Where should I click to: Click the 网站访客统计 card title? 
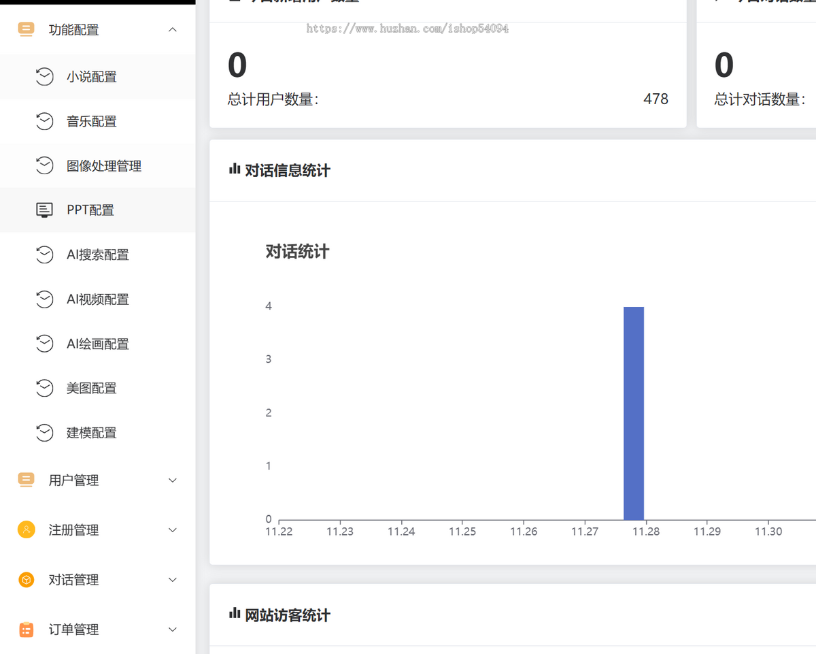tap(288, 615)
